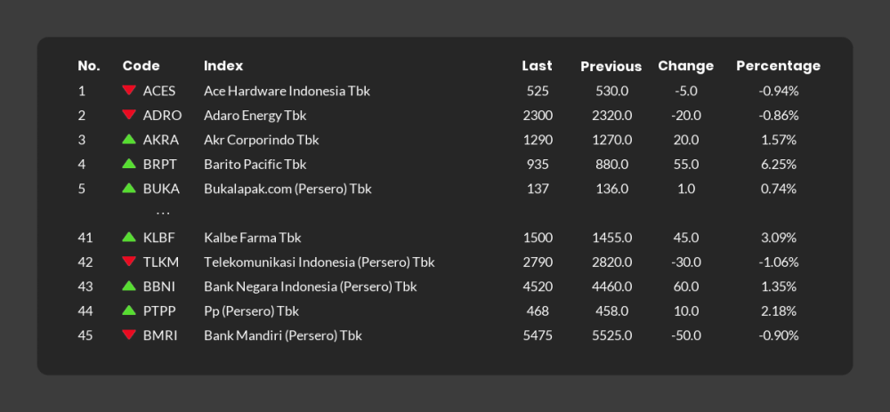Open Bukalapak.com (Persero) Tbk entry

point(287,189)
